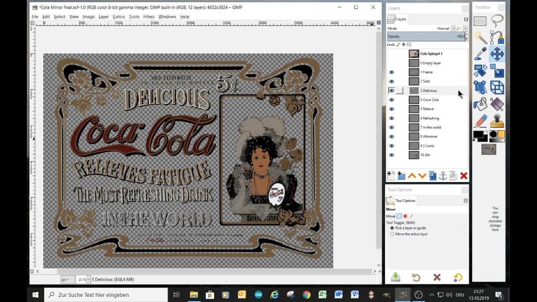Lower the selected layer

click(422, 176)
